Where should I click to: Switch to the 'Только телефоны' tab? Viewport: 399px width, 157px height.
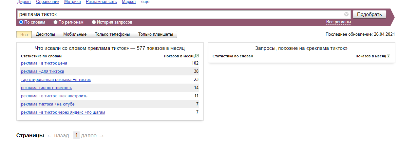click(112, 34)
